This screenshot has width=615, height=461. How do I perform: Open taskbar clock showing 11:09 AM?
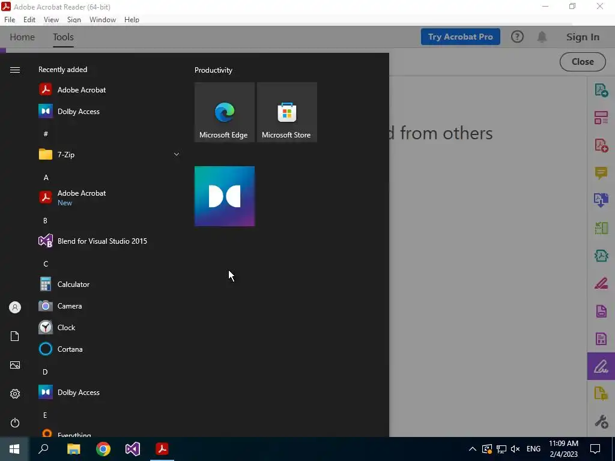click(x=563, y=449)
